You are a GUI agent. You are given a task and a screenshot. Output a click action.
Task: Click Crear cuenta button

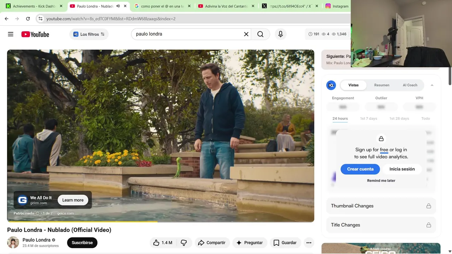point(360,169)
